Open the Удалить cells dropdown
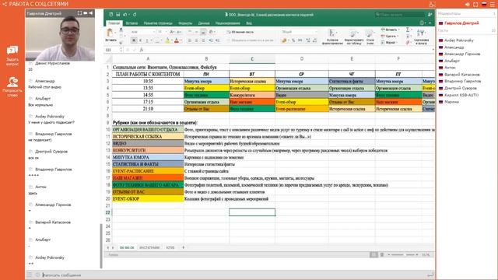 (x=389, y=36)
